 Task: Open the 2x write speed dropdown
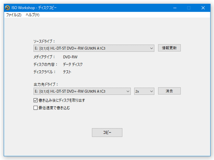click(x=144, y=91)
